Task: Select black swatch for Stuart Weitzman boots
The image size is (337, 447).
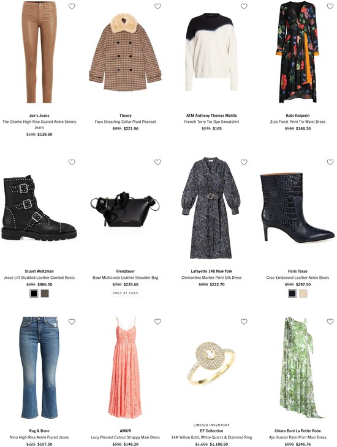Action: point(34,294)
